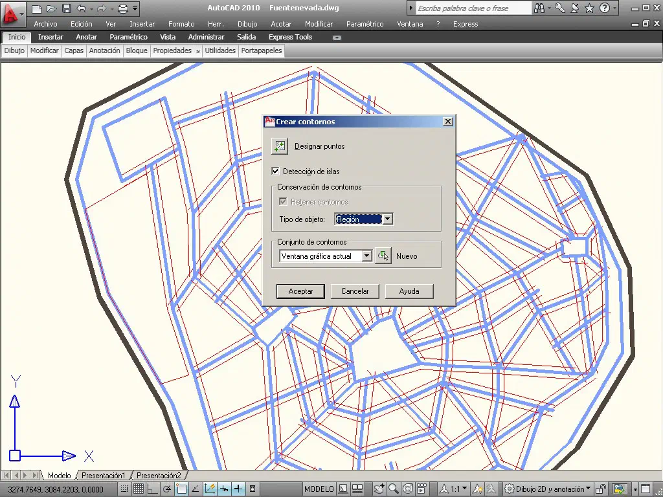Click the Favorites star icon
The height and width of the screenshot is (497, 663).
589,8
